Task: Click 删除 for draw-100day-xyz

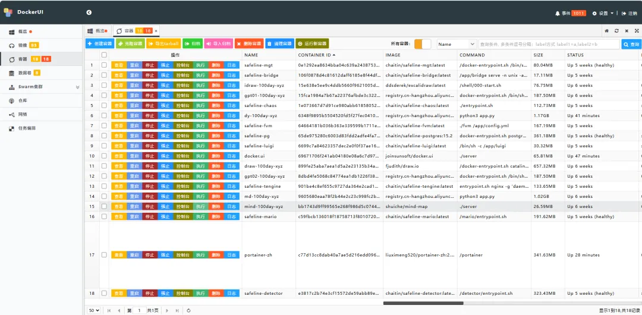Action: coord(216,166)
